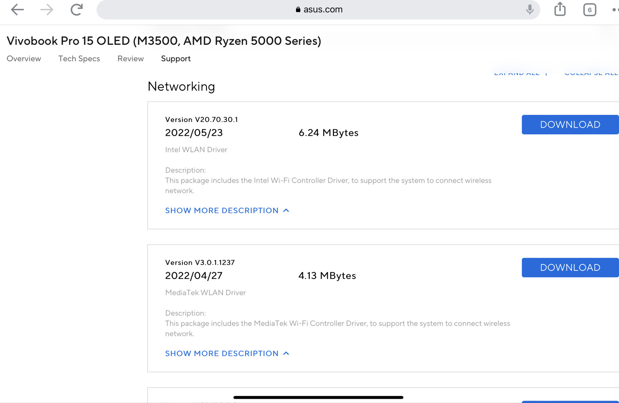Click the Vivobook Pro 15 OLED product title
619x403 pixels.
point(164,41)
